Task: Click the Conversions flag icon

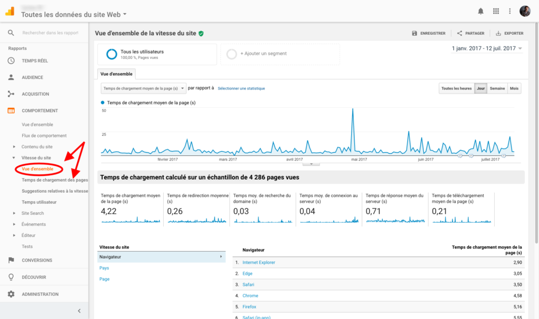Action: [x=11, y=260]
